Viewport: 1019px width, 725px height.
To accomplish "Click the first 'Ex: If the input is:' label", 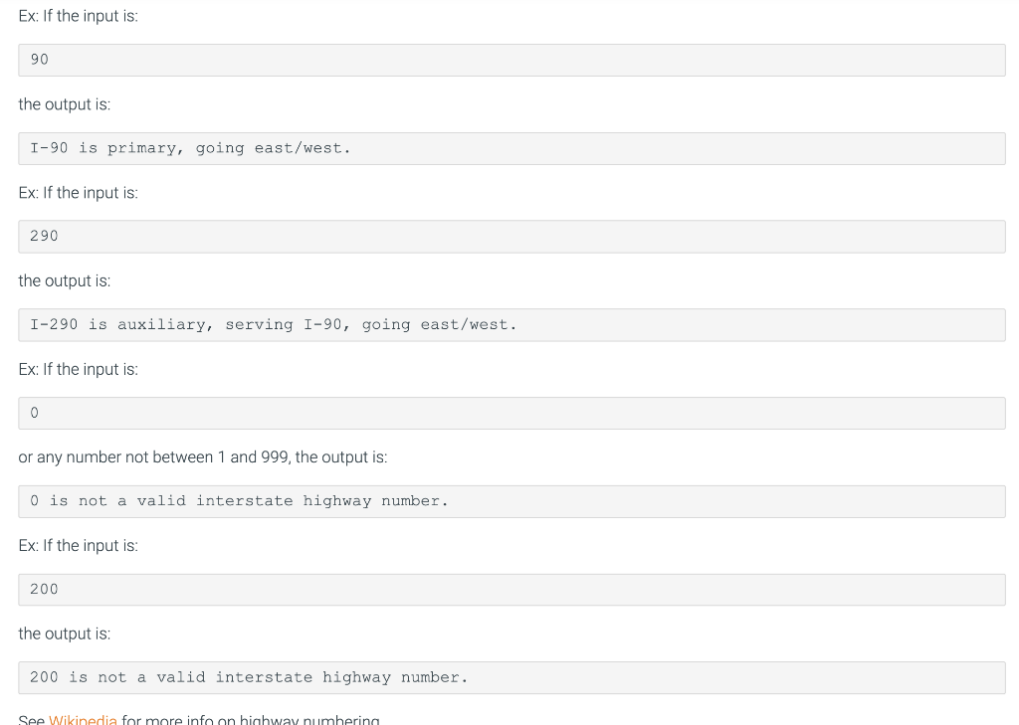I will point(79,16).
